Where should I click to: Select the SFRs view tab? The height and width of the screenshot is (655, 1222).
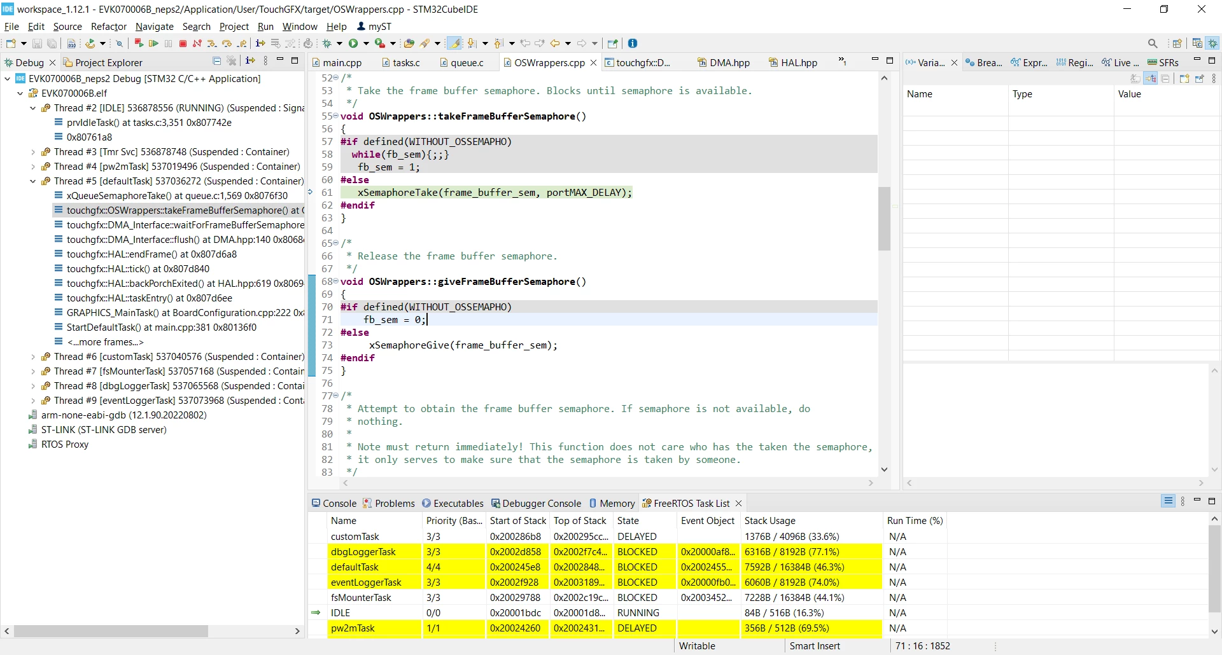[x=1163, y=62]
